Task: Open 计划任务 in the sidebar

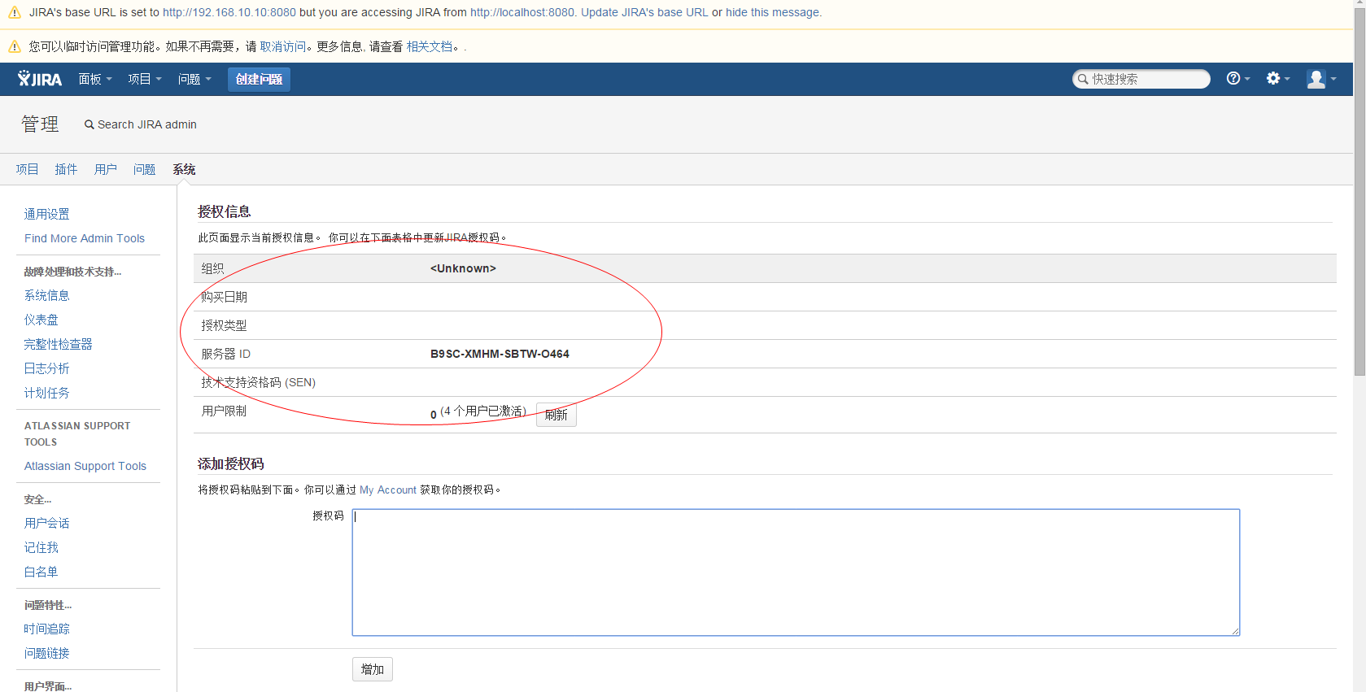Action: 46,393
